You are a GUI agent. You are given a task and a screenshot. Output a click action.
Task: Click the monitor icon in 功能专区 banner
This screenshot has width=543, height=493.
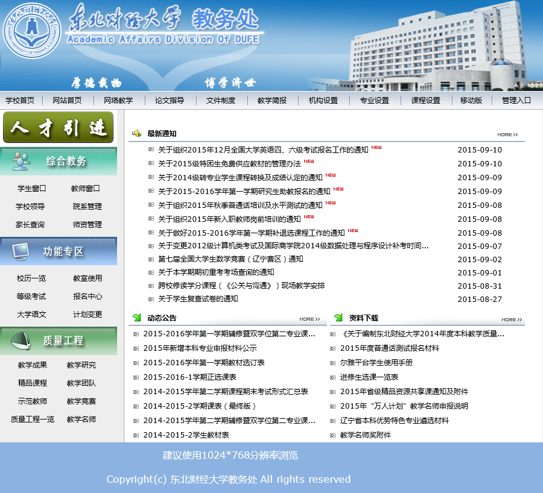21,251
